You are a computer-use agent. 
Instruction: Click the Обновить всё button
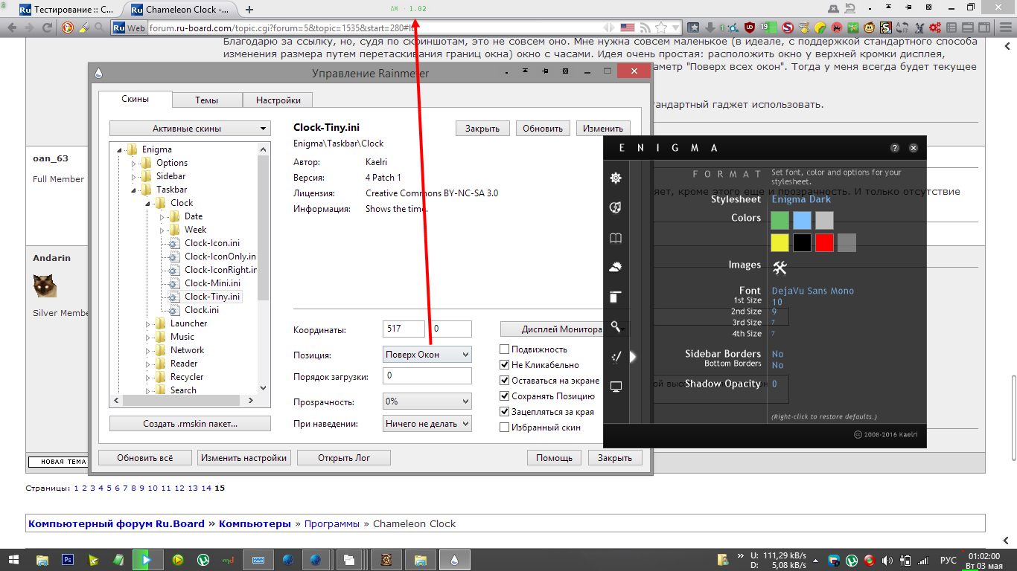[x=145, y=458]
